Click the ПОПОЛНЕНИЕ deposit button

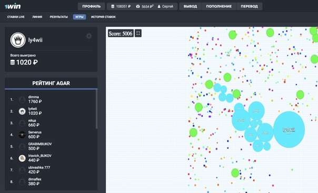pos(219,6)
